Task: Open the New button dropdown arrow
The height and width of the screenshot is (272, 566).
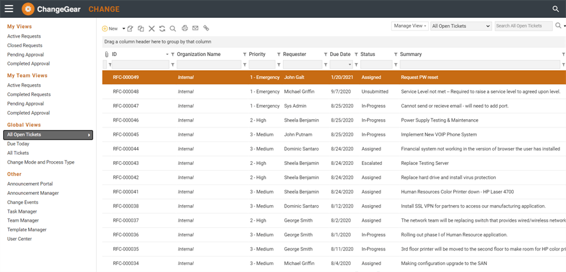Action: pos(124,29)
